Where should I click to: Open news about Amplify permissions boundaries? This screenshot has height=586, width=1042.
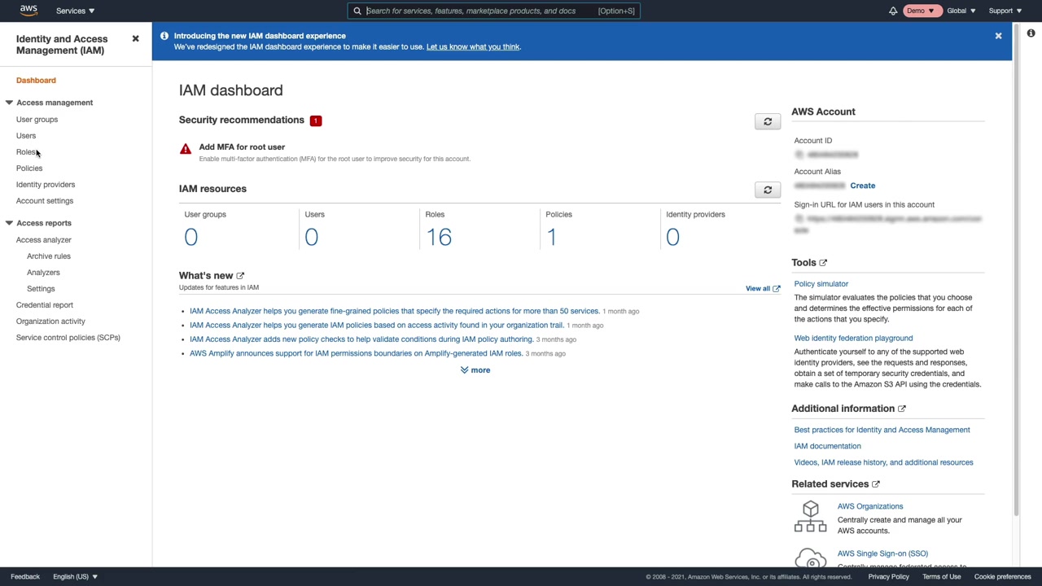pyautogui.click(x=357, y=353)
